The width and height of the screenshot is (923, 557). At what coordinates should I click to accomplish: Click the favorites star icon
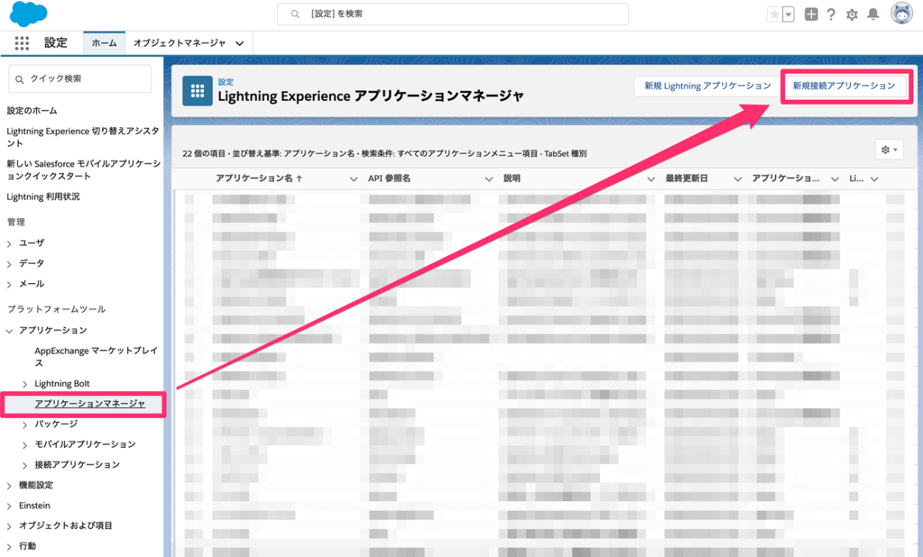tap(775, 14)
